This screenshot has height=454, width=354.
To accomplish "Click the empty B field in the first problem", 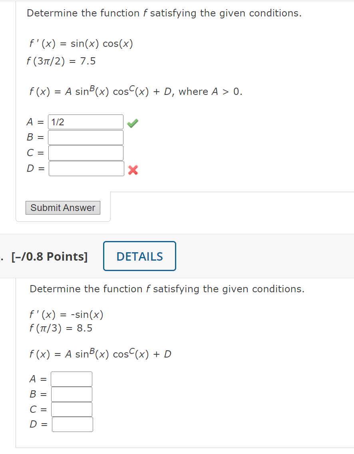I will [x=86, y=137].
